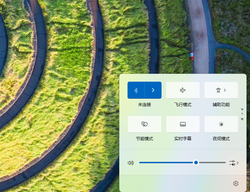This screenshot has height=192, width=250.
Task: Open 辅助功能 accessibility options tile
Action: pos(221,90)
